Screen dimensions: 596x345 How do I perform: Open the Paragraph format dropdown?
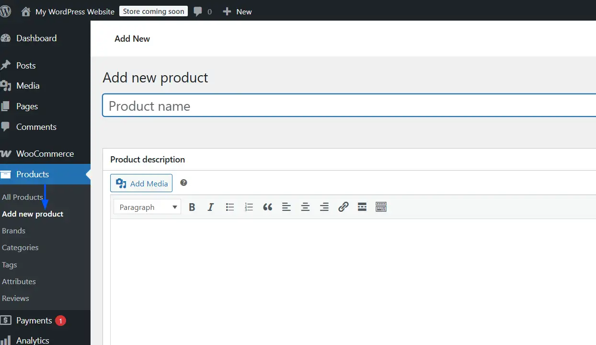coord(148,207)
